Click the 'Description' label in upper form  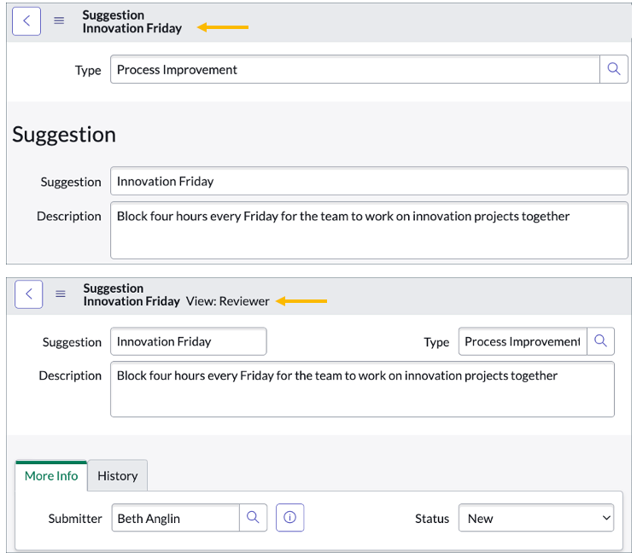[x=69, y=217]
